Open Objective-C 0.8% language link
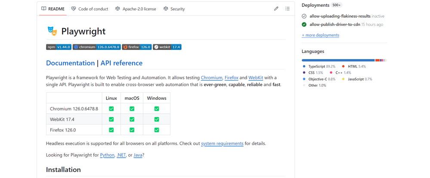Screen dimensions: 430x178 pos(319,79)
